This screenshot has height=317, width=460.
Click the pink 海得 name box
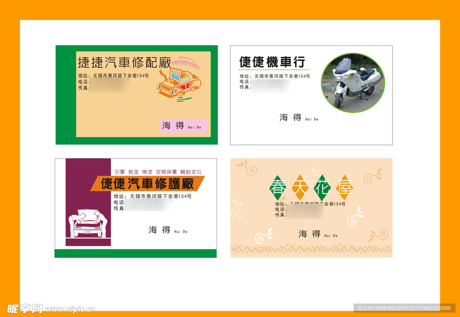coord(184,126)
